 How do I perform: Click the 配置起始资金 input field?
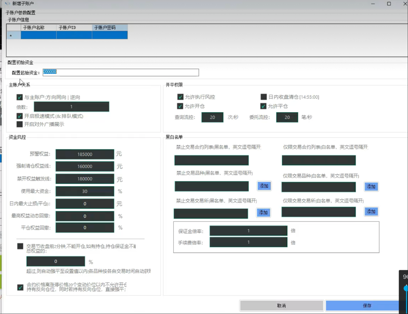(x=121, y=72)
